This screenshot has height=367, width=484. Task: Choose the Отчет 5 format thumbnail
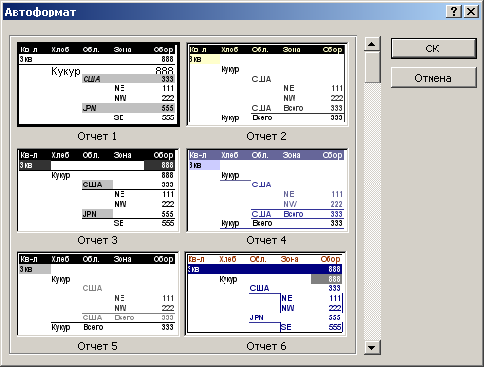[98, 294]
